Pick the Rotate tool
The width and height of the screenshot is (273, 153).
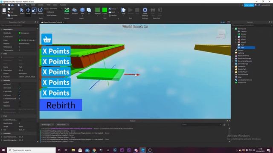click(x=40, y=11)
